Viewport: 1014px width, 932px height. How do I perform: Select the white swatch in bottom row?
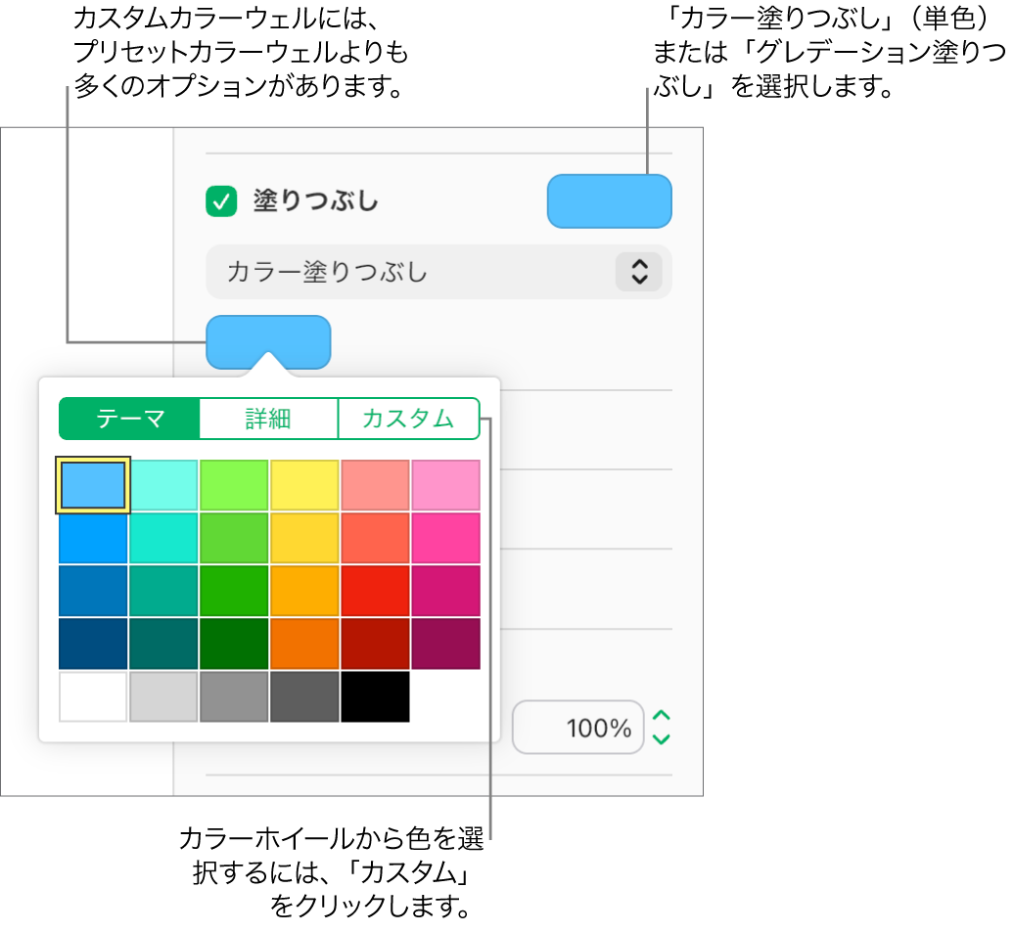[93, 695]
